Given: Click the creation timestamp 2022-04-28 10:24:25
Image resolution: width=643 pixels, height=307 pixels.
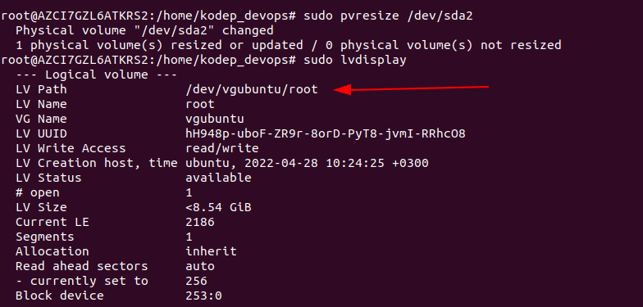Looking at the screenshot, I should [314, 163].
